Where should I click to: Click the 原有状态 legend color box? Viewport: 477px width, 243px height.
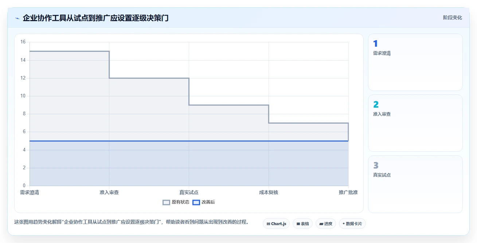point(166,202)
